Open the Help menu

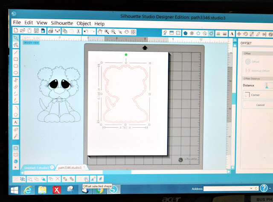click(x=99, y=24)
